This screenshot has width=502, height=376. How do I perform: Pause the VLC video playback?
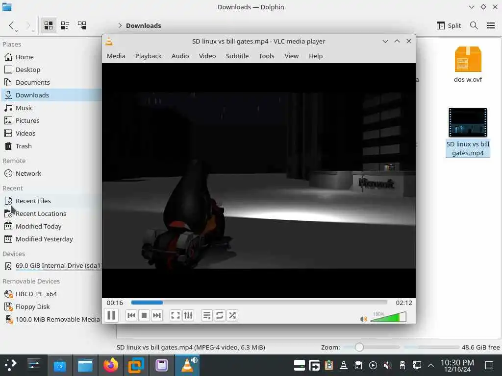[111, 316]
